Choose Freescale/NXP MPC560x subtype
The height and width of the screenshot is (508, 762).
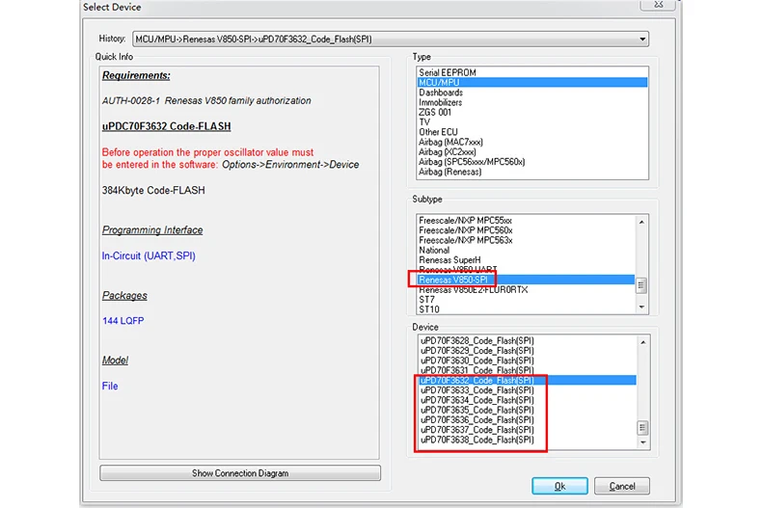[x=526, y=230]
